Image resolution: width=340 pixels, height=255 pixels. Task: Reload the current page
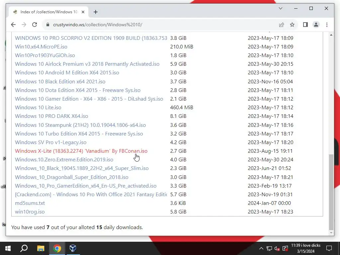[35, 25]
